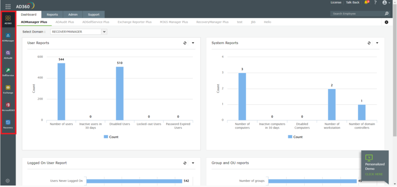Image resolution: width=397 pixels, height=187 pixels.
Task: Click the 'Group and OU reports' title
Action: point(230,163)
